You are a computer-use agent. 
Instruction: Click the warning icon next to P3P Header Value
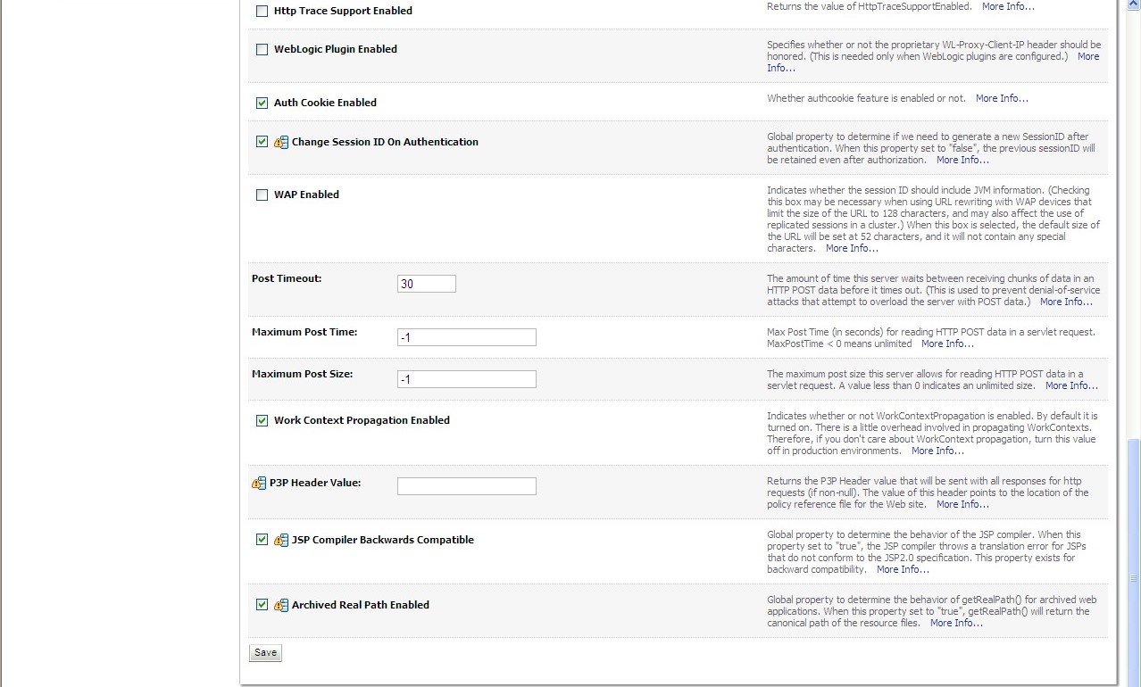click(259, 484)
